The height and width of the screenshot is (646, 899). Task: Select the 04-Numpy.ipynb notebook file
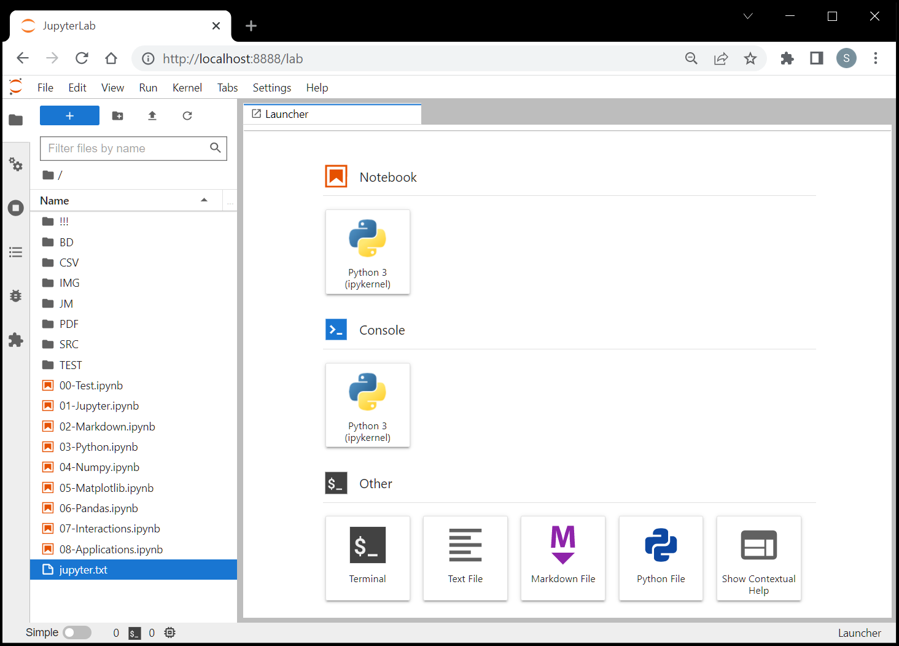(99, 467)
